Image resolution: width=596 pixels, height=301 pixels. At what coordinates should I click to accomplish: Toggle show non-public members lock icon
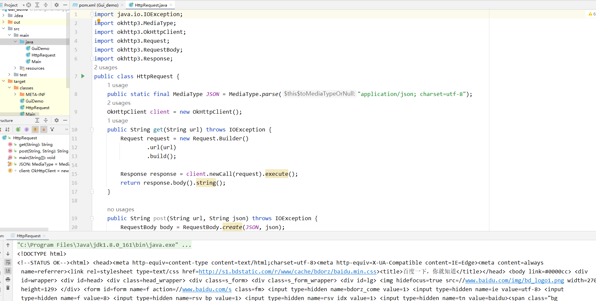click(44, 129)
